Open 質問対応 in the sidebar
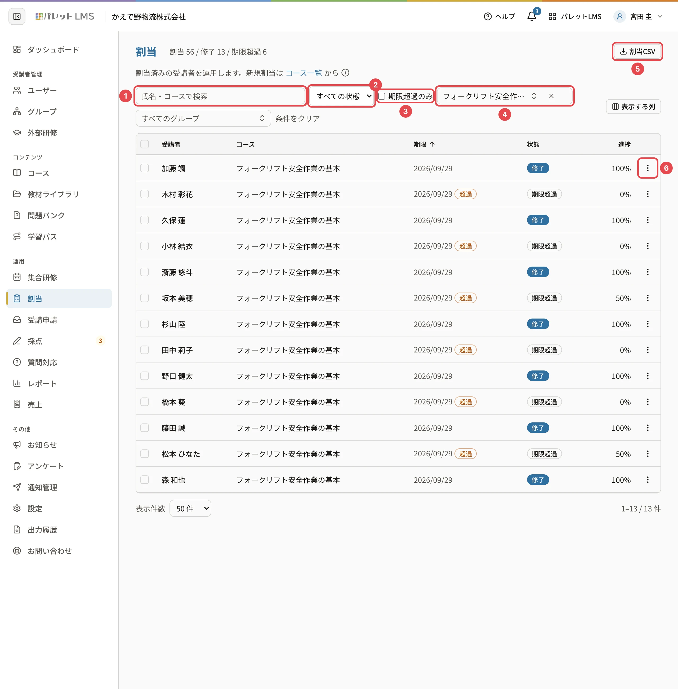 point(59,362)
